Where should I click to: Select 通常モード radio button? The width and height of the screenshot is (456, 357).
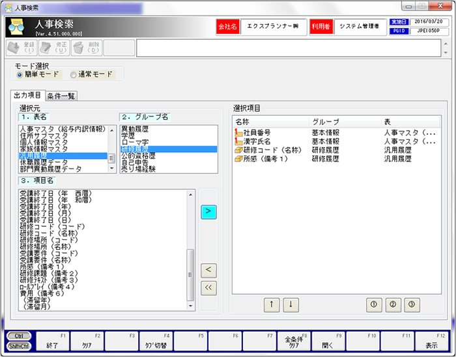point(73,75)
